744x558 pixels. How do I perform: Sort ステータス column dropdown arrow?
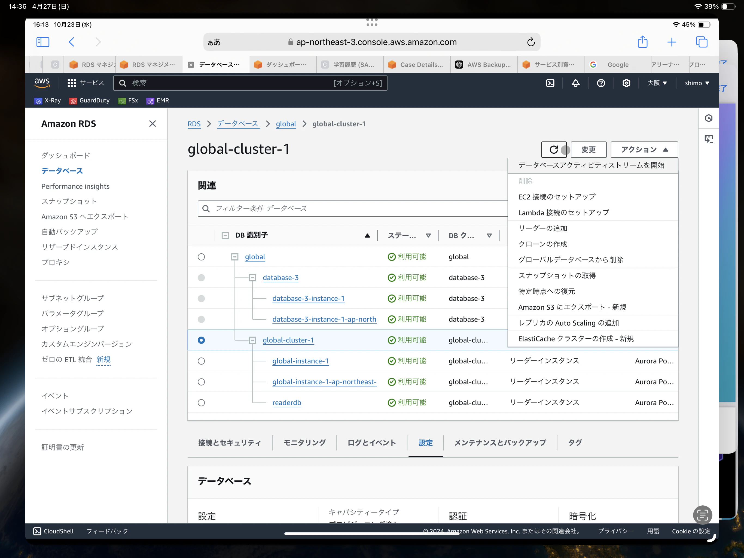click(x=428, y=236)
